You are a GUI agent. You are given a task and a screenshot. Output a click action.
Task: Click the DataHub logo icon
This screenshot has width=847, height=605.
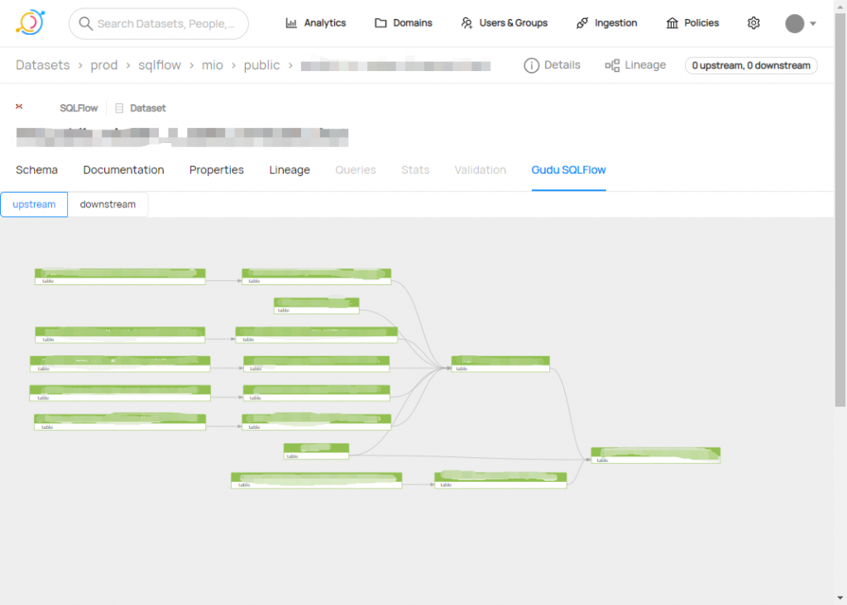[31, 23]
